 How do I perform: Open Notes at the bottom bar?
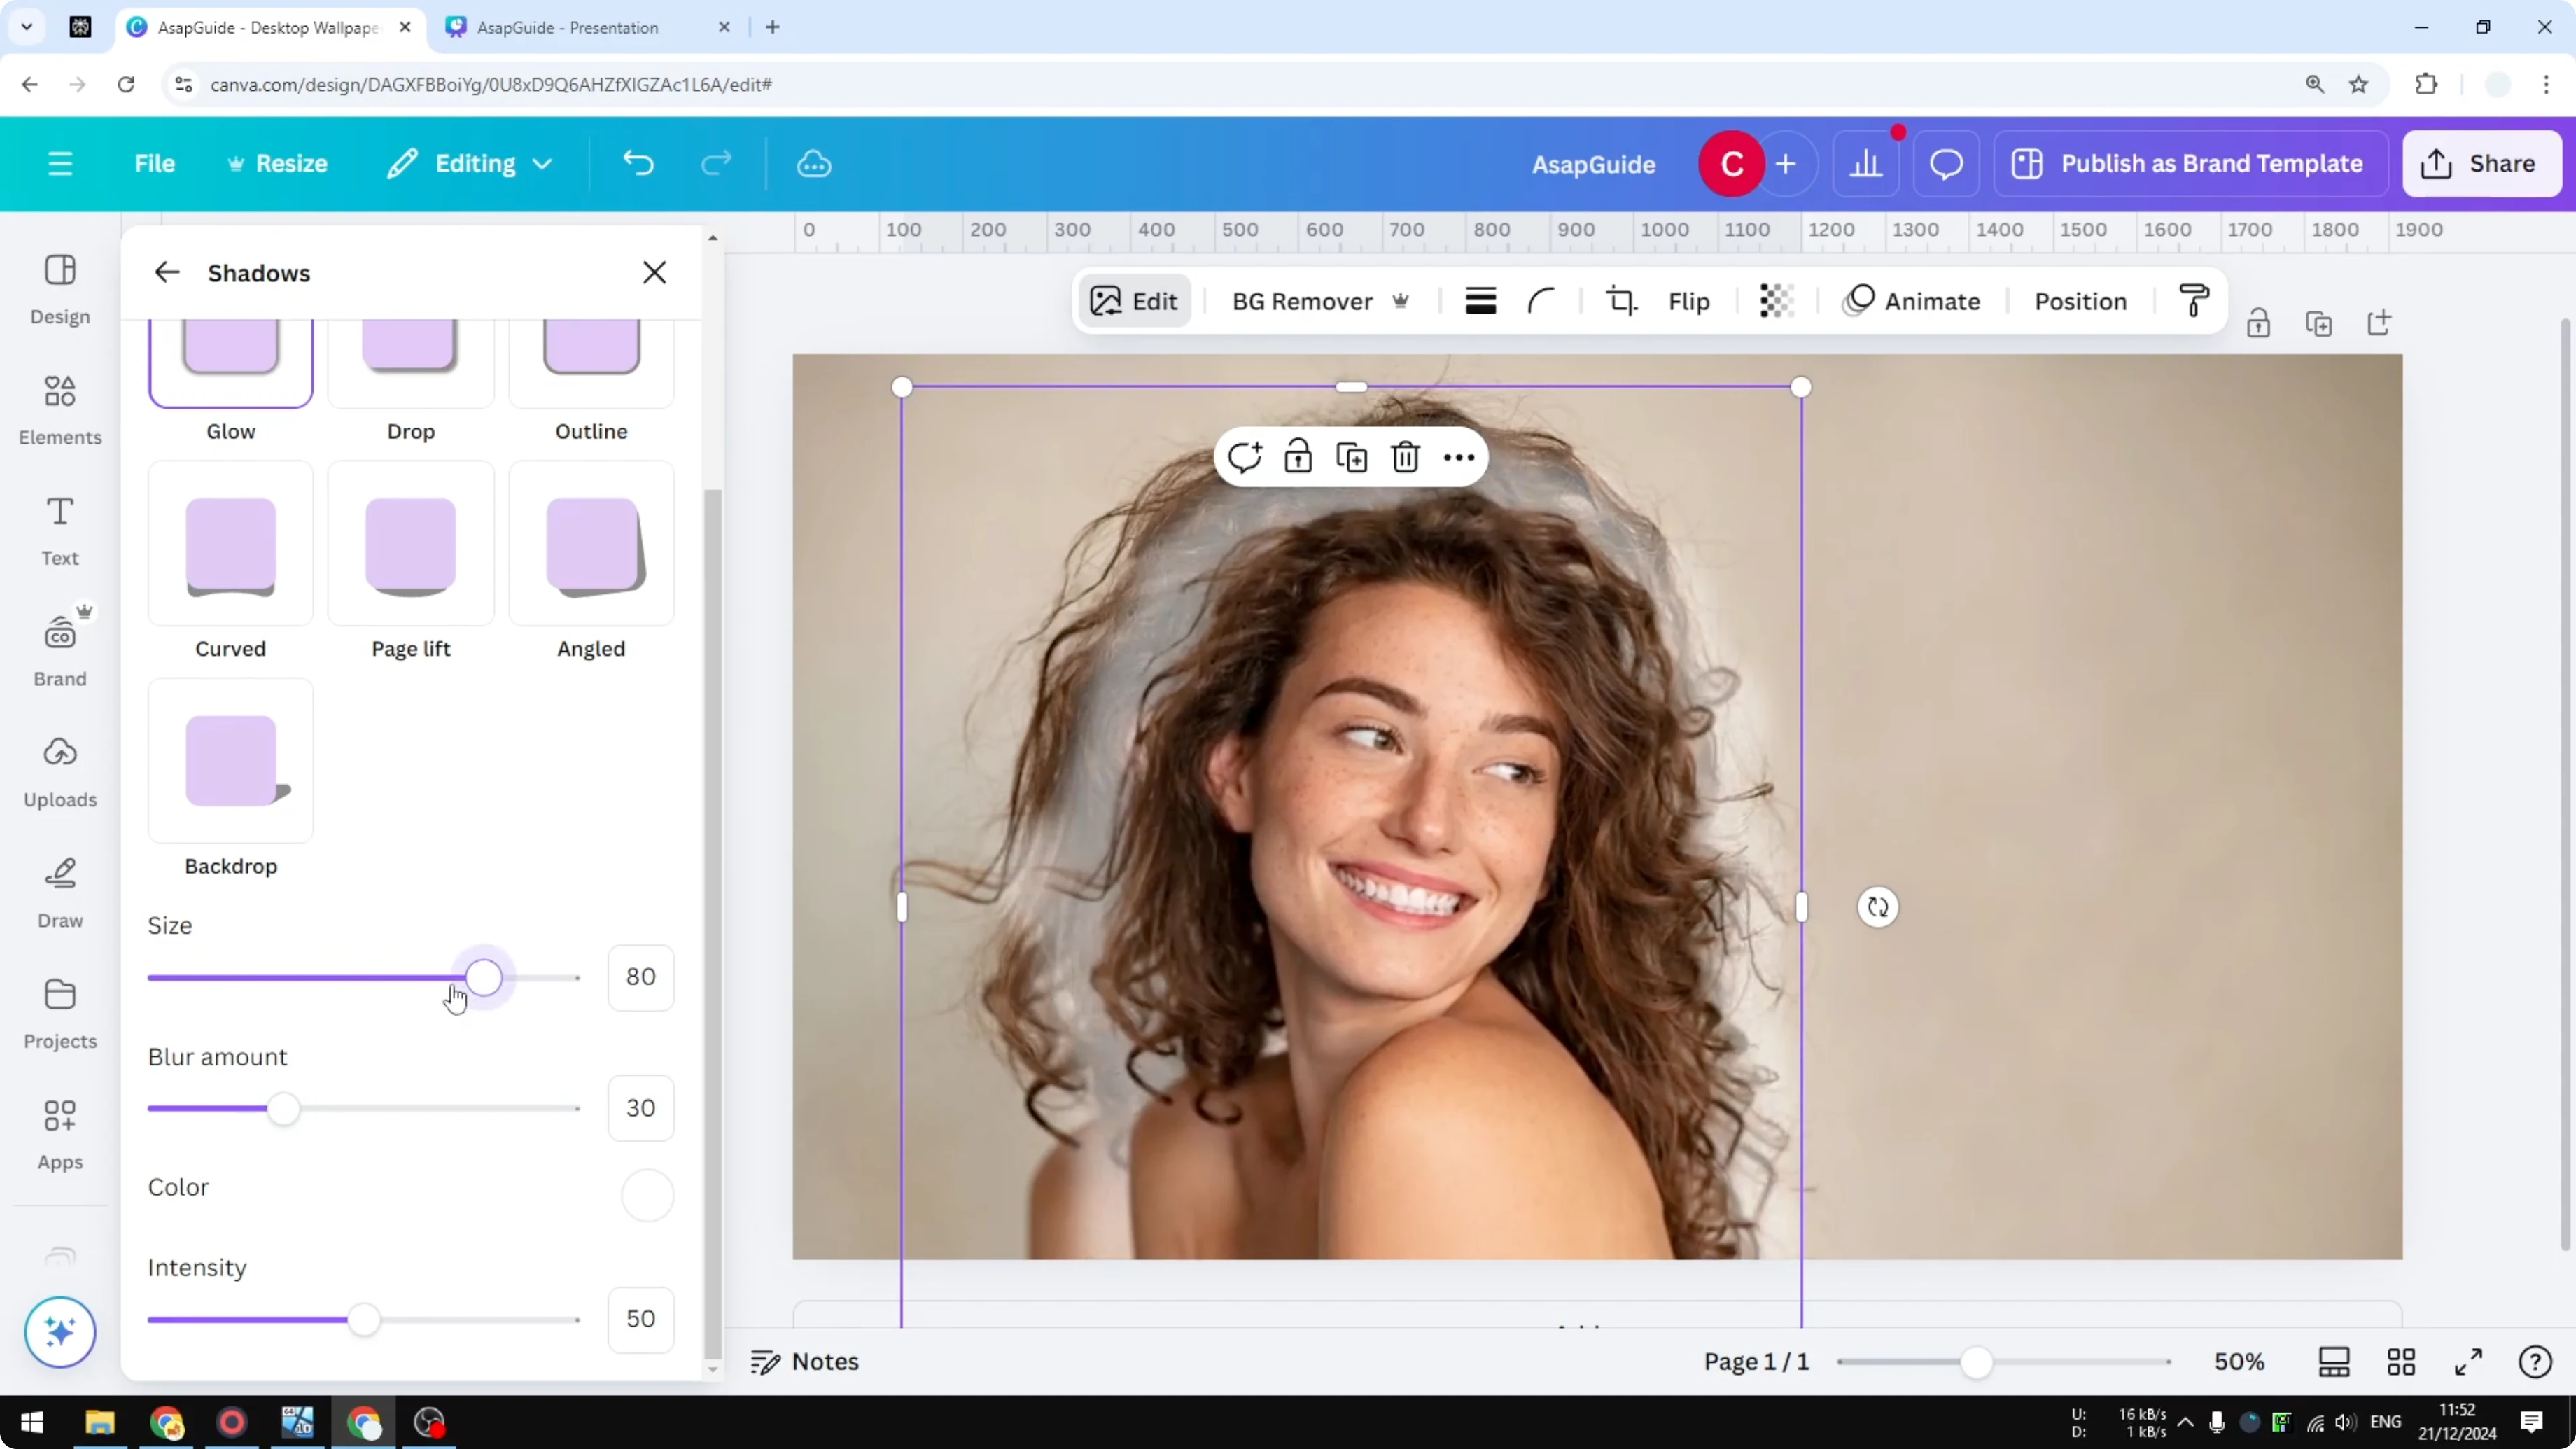coord(806,1361)
